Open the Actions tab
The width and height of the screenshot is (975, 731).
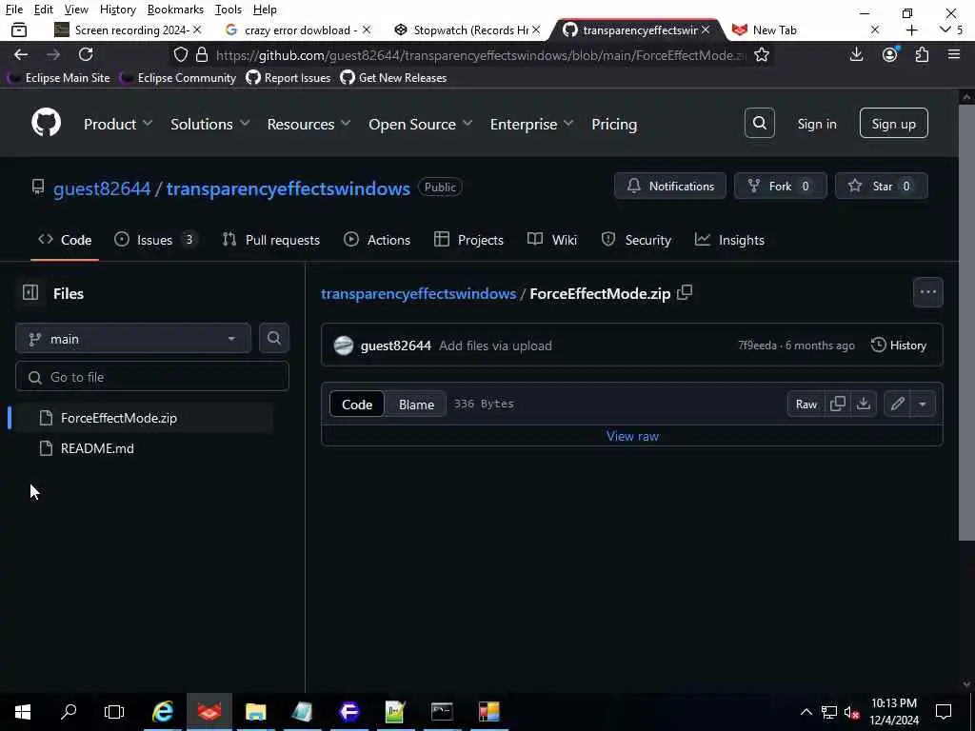tap(377, 239)
